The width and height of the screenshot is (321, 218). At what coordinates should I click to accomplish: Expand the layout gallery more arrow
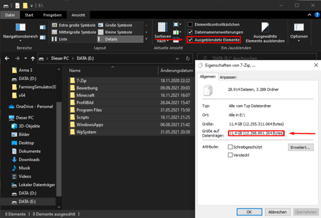click(146, 39)
